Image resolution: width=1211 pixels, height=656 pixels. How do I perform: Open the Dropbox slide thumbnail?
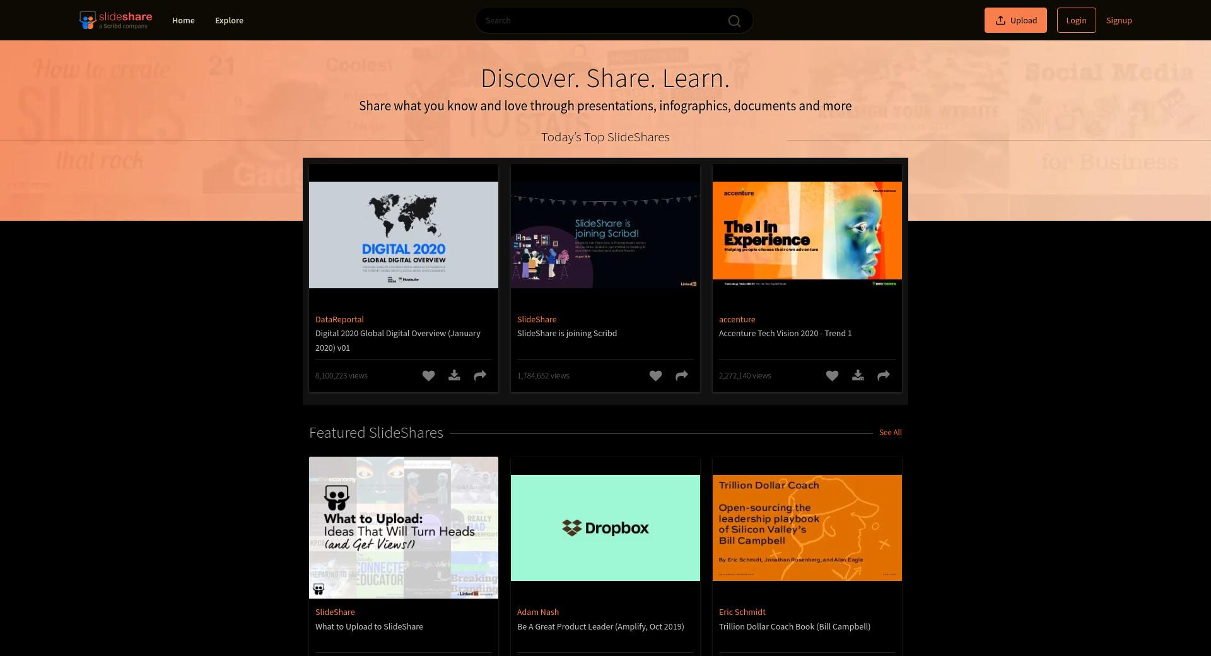605,527
